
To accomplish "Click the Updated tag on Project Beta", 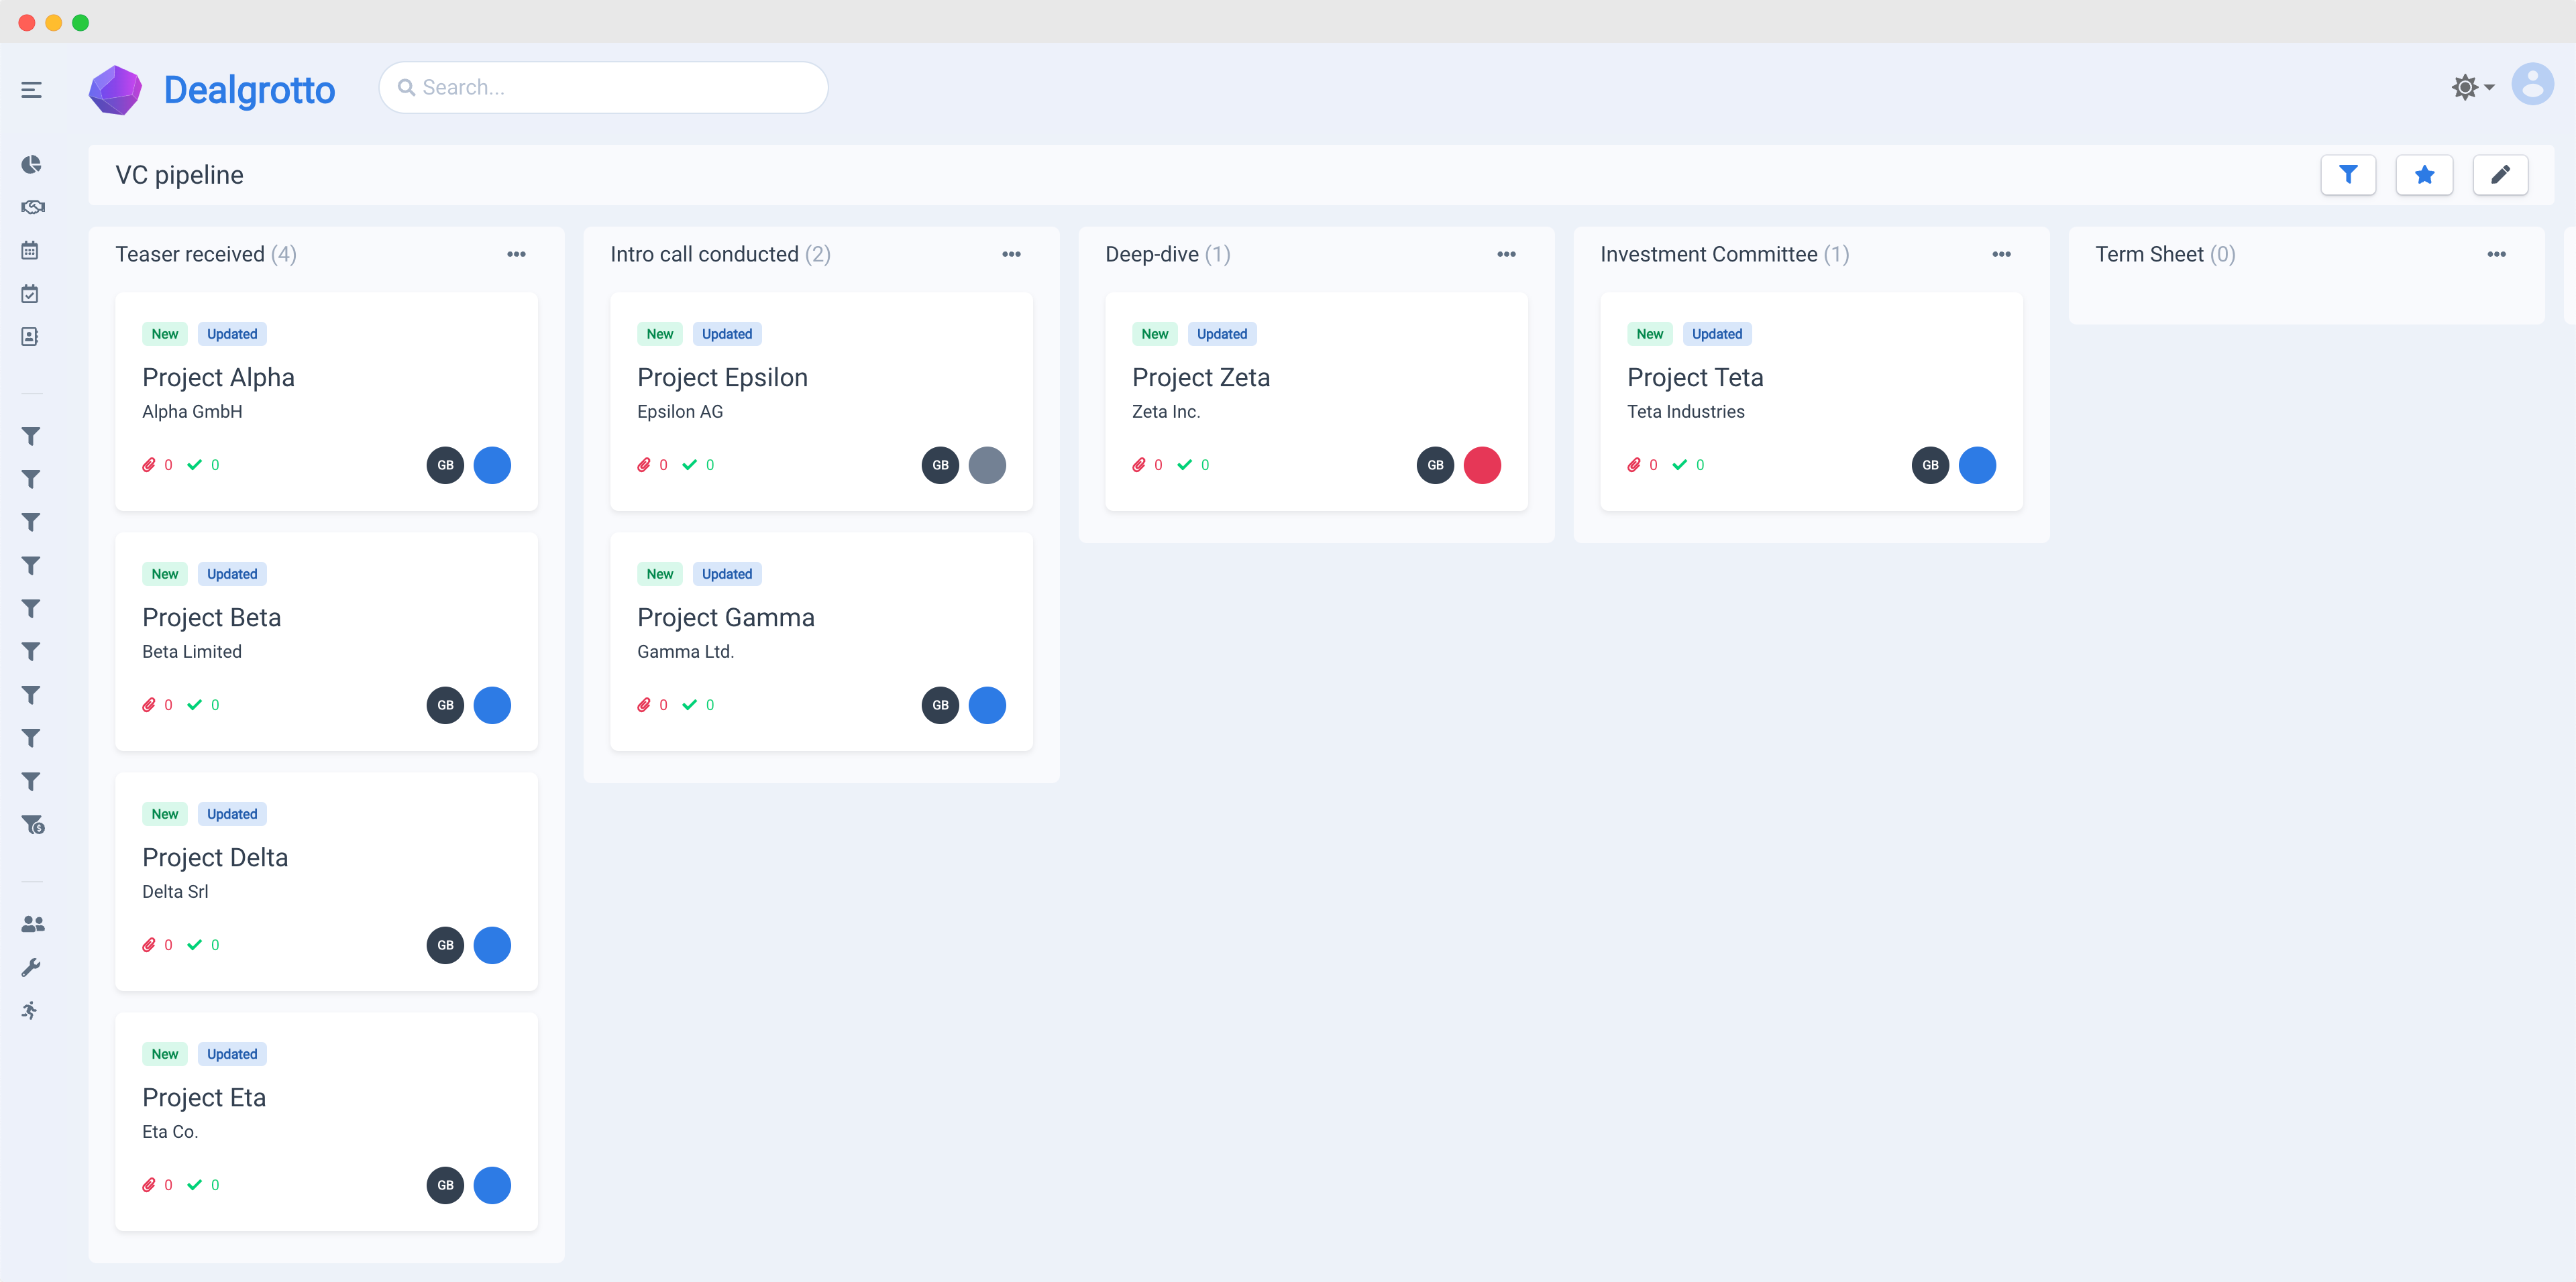I will tap(232, 573).
